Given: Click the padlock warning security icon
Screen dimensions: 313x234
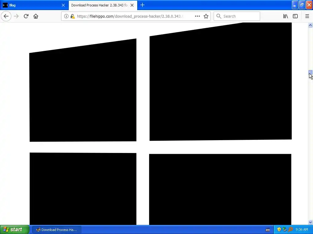Looking at the screenshot, I should pyautogui.click(x=73, y=16).
